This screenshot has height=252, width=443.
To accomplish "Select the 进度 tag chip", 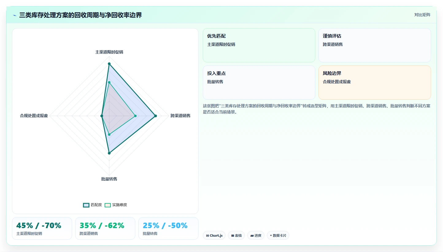I will coord(256,235).
